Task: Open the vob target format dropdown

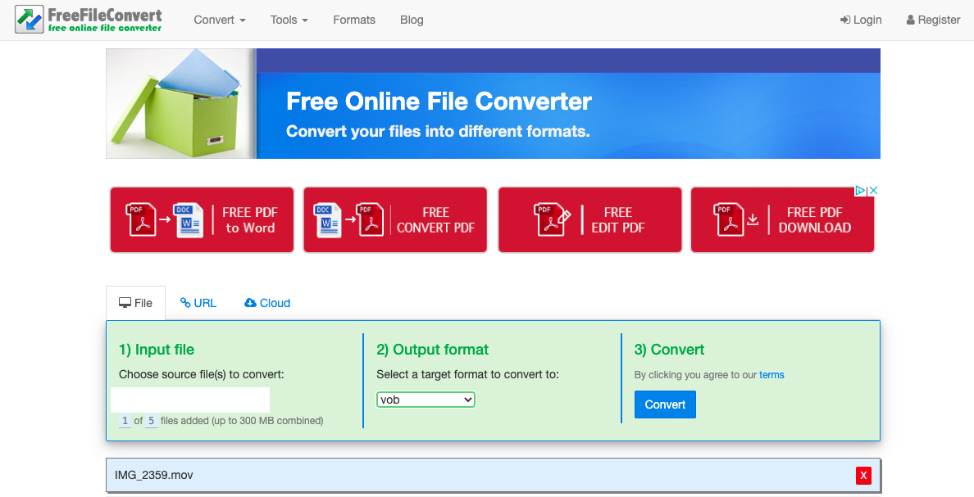Action: coord(426,400)
